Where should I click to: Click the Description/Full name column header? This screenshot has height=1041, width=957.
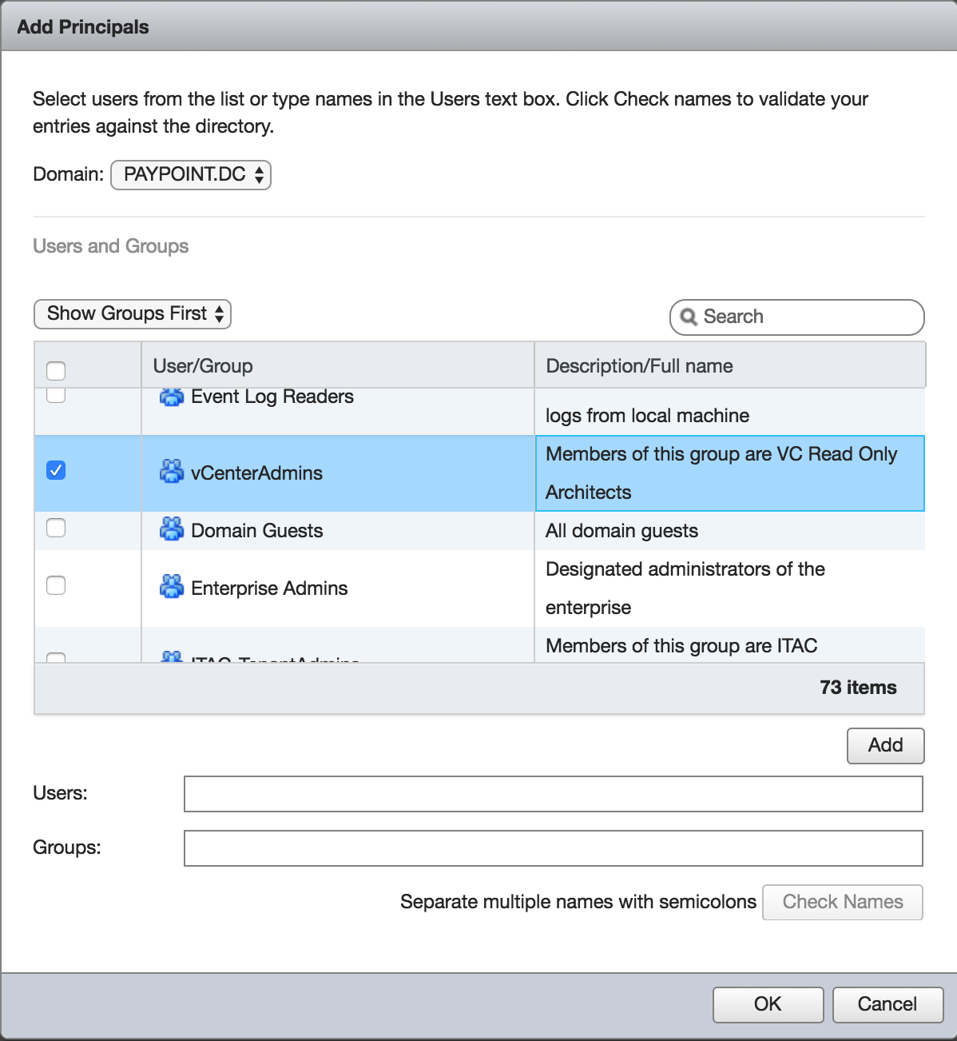pyautogui.click(x=639, y=366)
